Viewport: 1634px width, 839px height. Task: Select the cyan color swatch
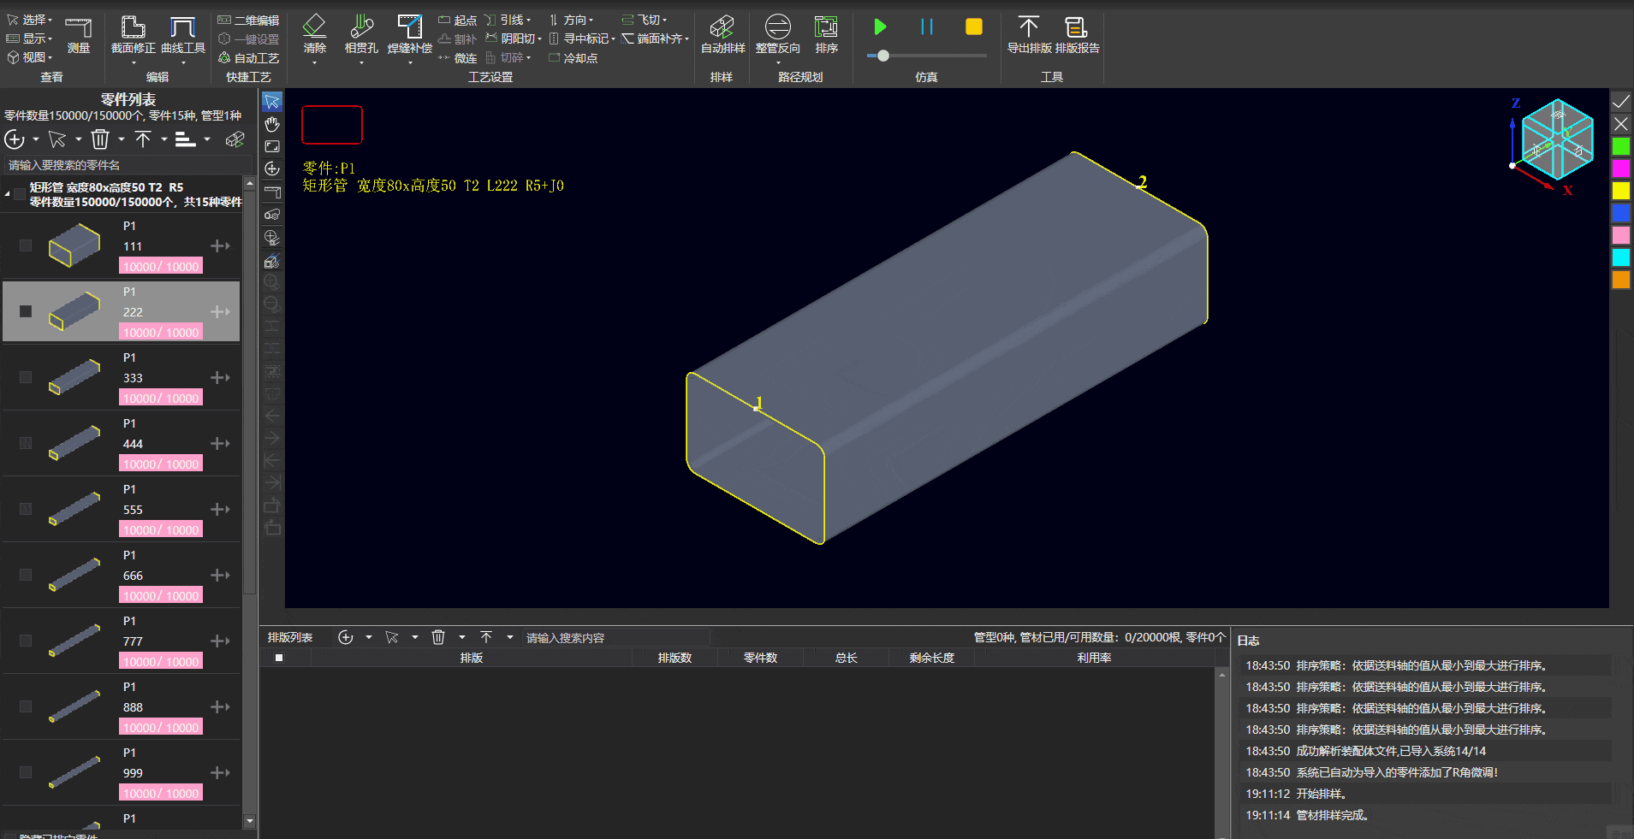pos(1621,257)
